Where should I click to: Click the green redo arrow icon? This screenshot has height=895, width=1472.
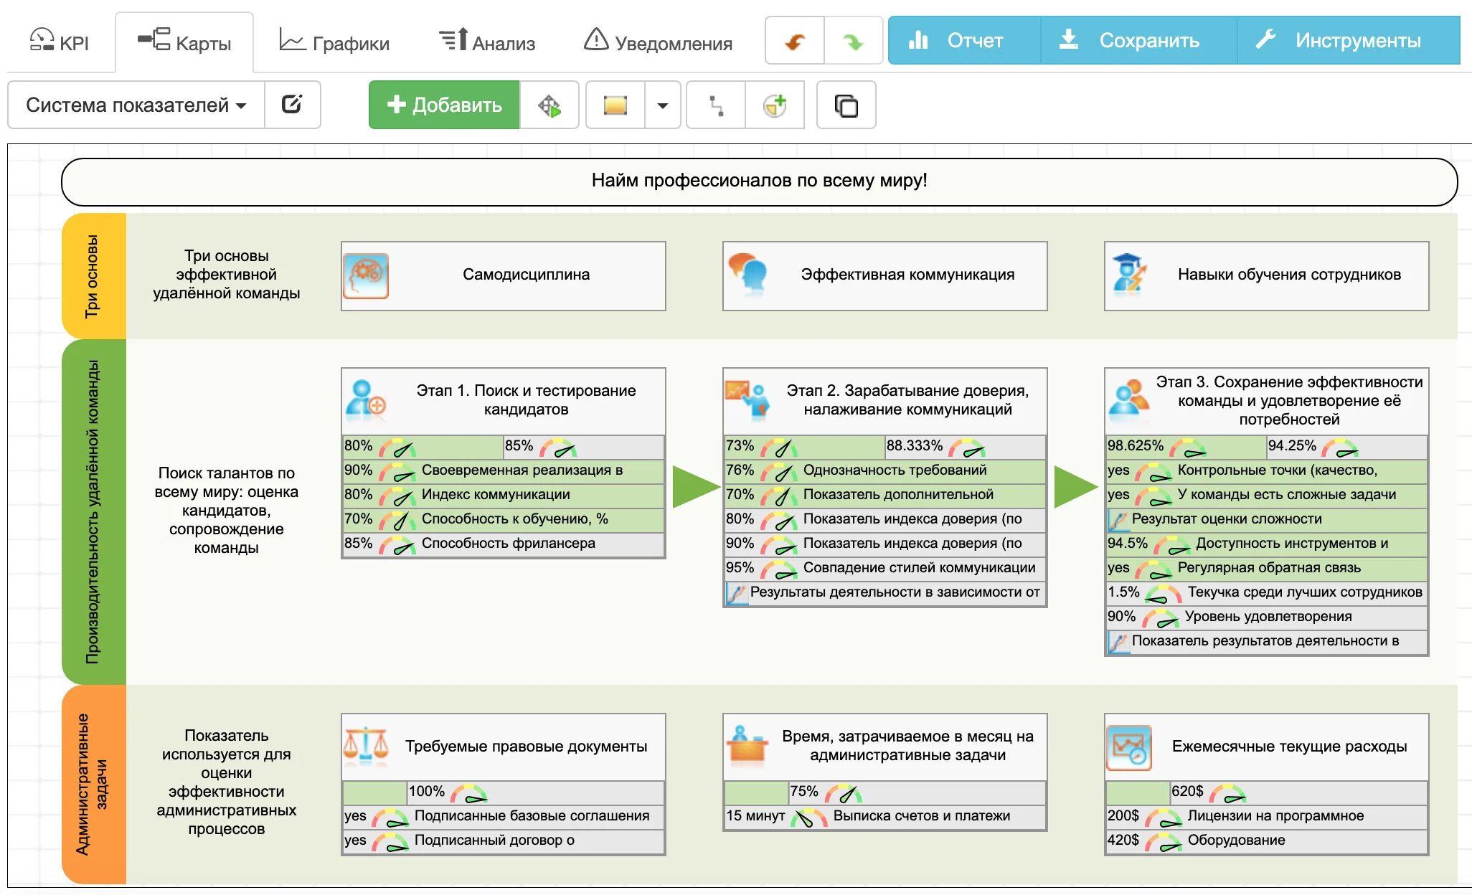[853, 42]
